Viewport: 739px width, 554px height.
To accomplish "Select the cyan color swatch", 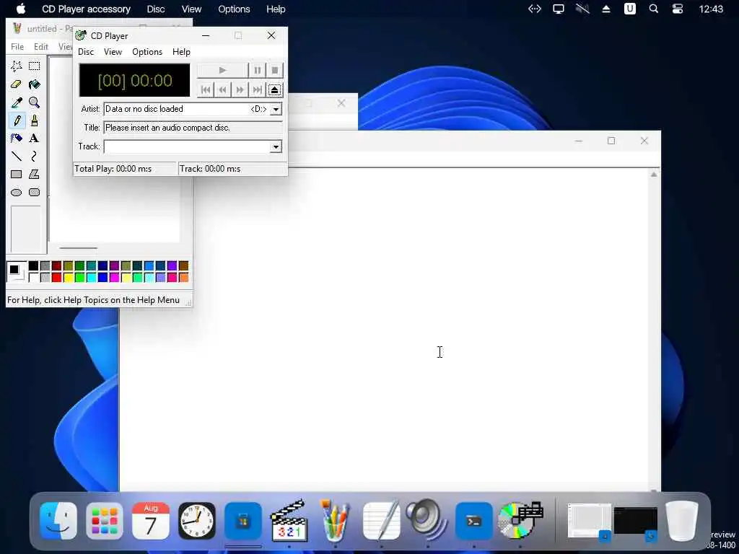I will 92,278.
